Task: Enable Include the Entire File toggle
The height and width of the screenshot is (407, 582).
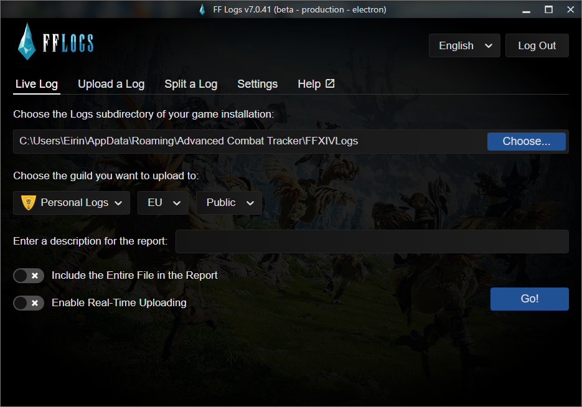Action: [x=29, y=275]
